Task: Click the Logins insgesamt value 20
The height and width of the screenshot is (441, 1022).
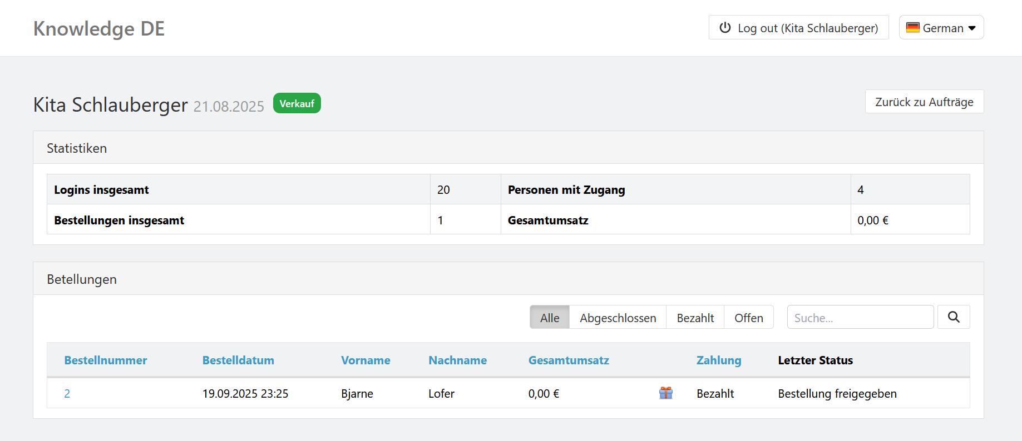Action: (443, 190)
